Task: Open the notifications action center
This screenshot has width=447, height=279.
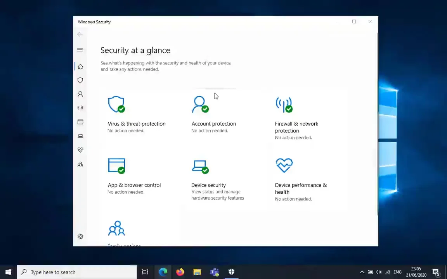Action: [436, 272]
